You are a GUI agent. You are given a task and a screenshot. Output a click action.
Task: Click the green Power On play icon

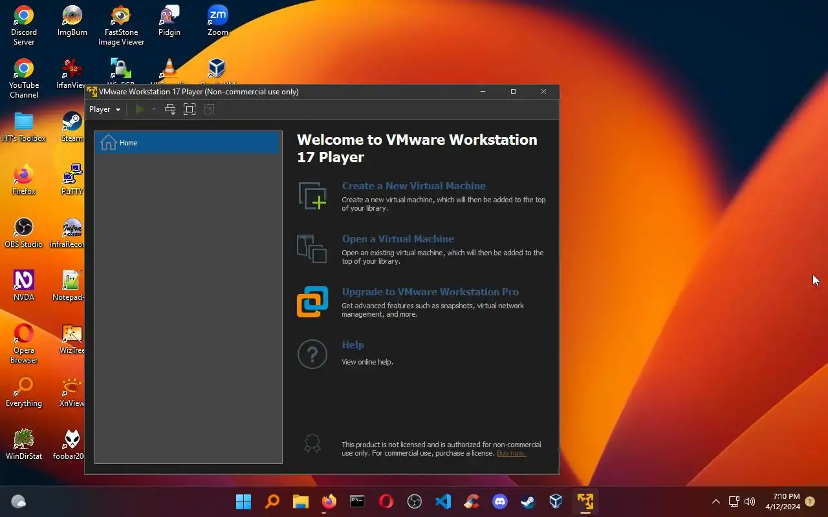(139, 109)
